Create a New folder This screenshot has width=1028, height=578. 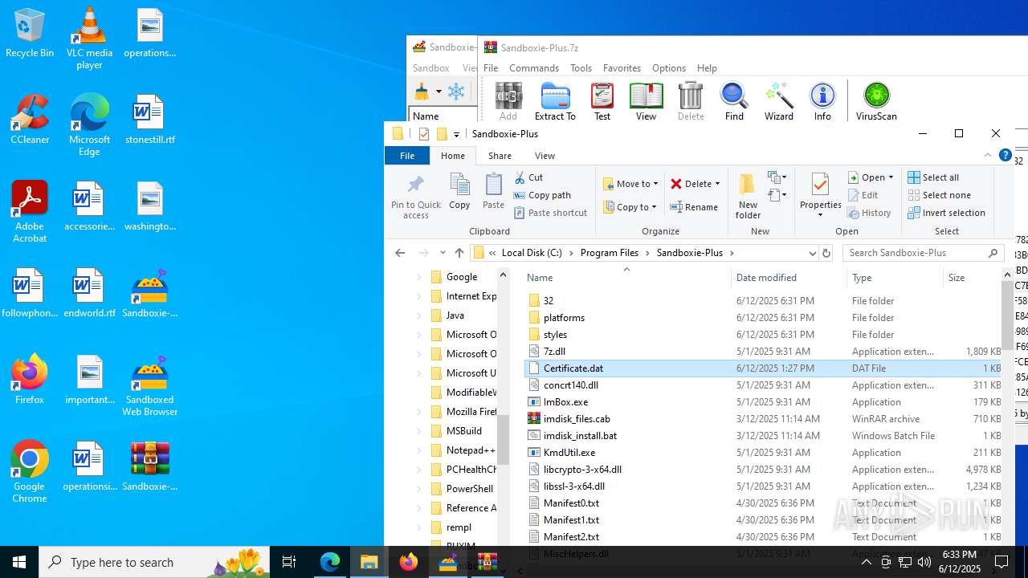(748, 197)
